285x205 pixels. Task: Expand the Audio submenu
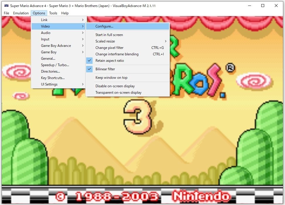(58, 33)
